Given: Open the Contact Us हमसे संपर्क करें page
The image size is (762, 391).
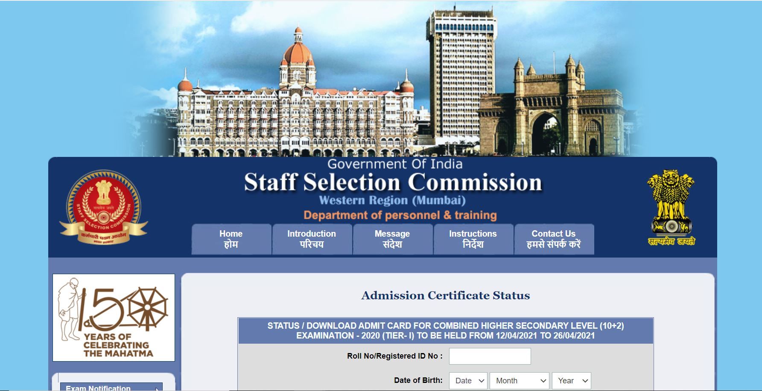Looking at the screenshot, I should (x=554, y=239).
